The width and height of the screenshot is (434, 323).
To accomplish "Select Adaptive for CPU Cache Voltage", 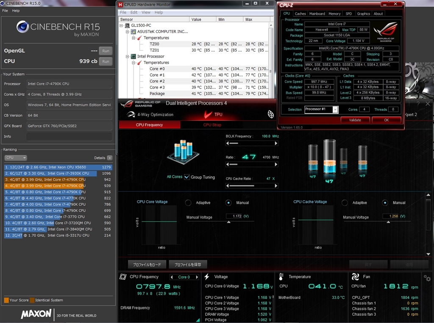I will coord(345,203).
